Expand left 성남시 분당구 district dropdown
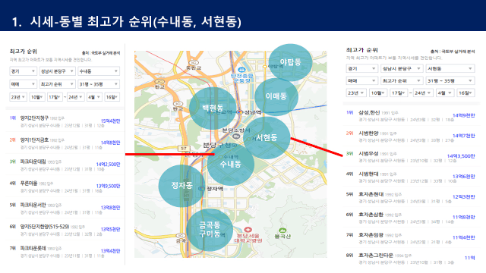This screenshot has width=486, height=273. 58,71
